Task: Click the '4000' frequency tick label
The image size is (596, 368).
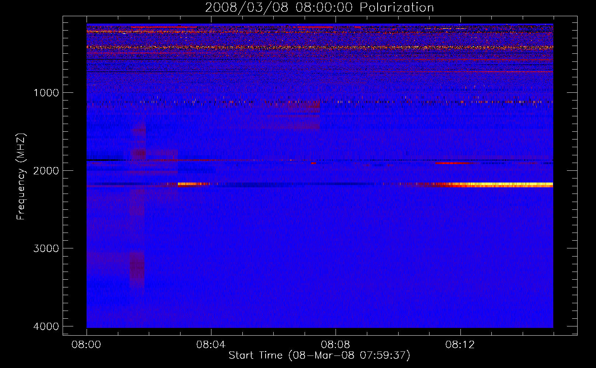Action: 46,326
